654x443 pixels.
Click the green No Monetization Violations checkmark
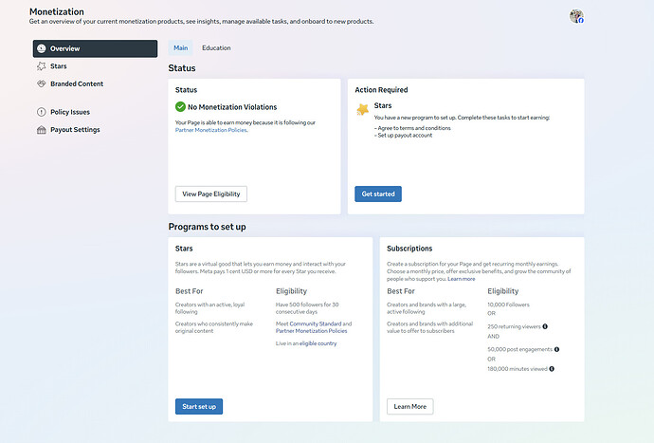(181, 107)
